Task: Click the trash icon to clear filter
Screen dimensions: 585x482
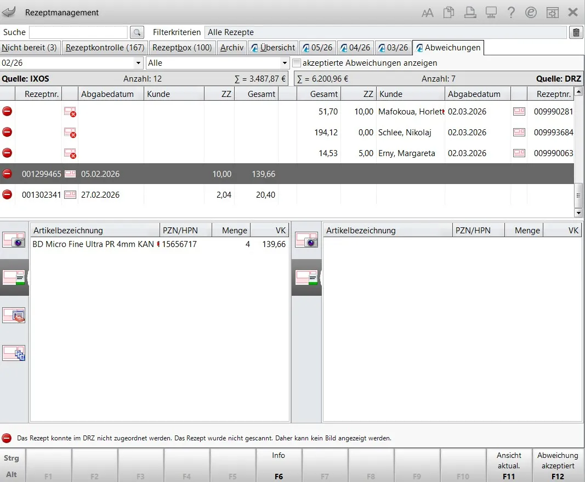Action: pos(576,32)
